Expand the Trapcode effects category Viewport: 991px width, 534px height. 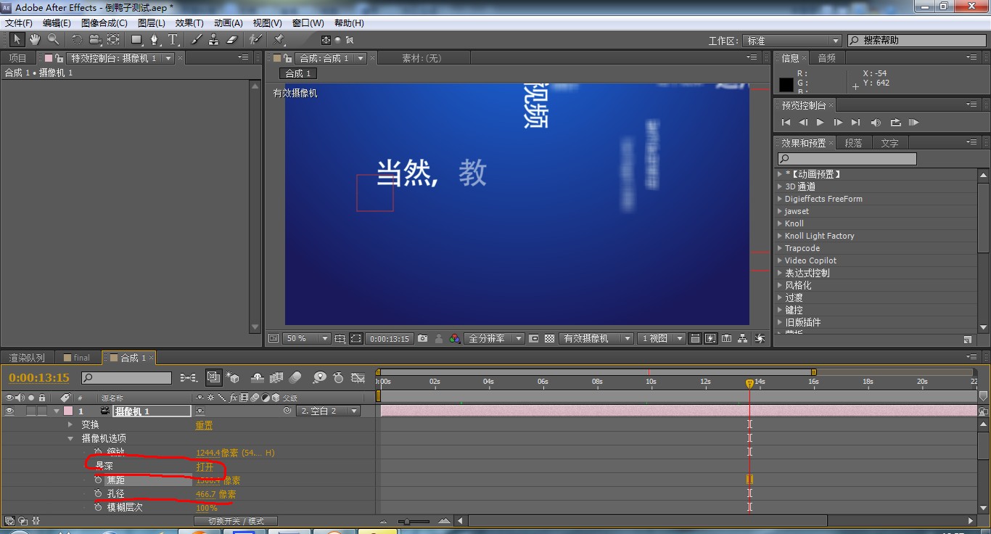pyautogui.click(x=778, y=248)
